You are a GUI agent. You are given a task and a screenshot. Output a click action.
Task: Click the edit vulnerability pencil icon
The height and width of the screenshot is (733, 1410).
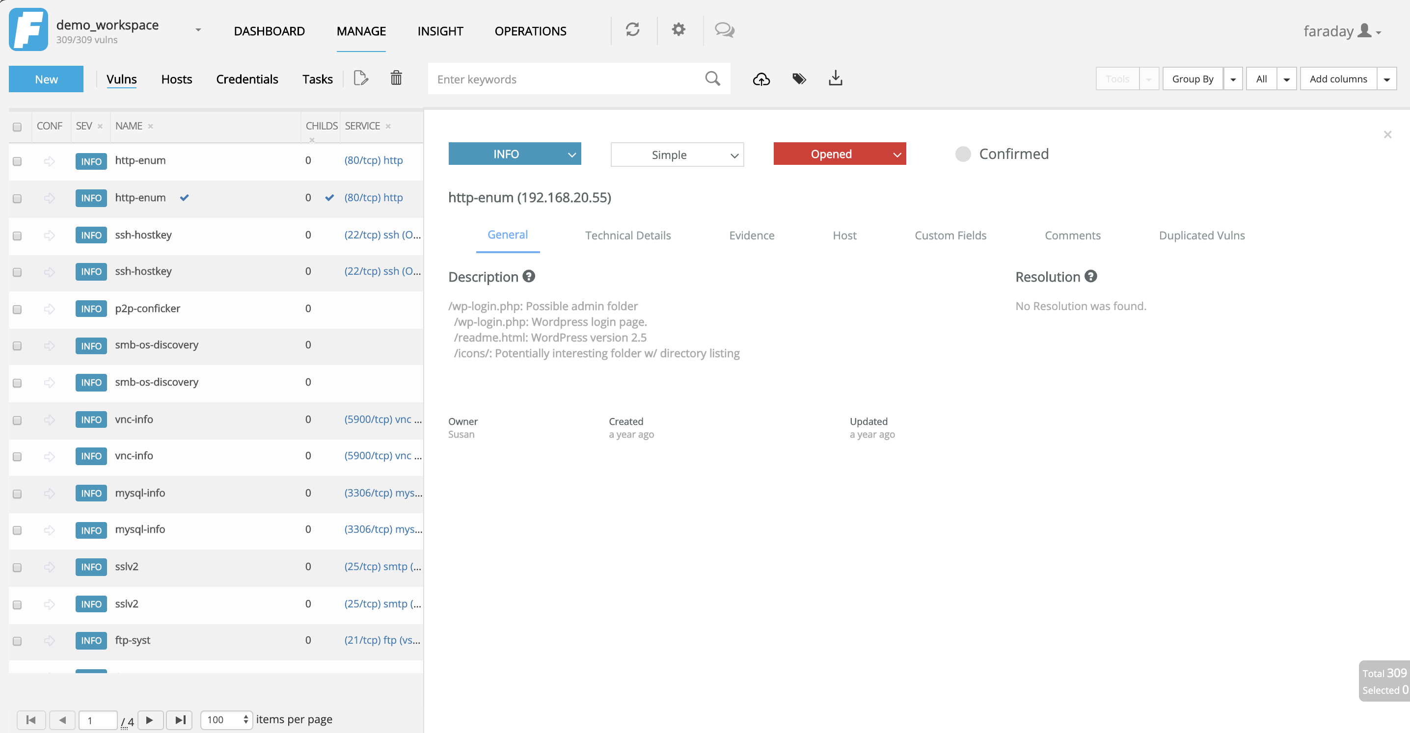pos(361,78)
